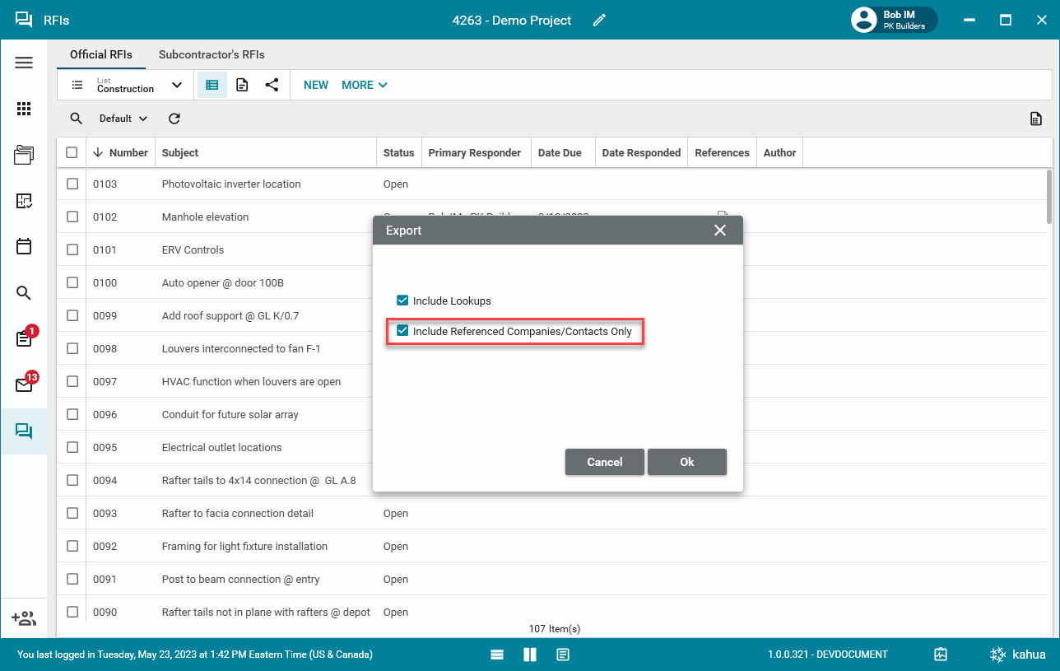Click the add users icon
Screen dimensions: 1060x671
24,618
